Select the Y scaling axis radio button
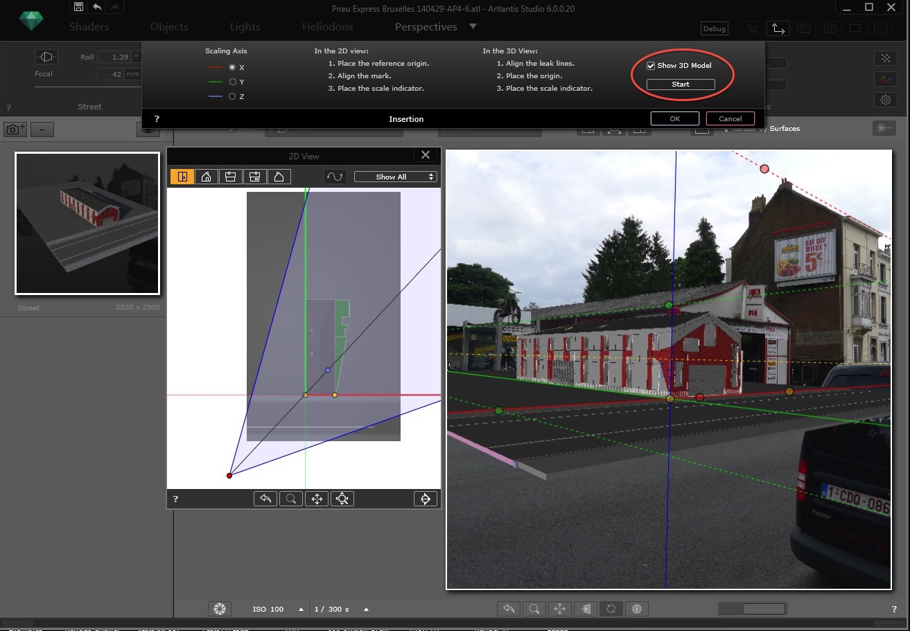This screenshot has width=910, height=631. click(x=233, y=82)
